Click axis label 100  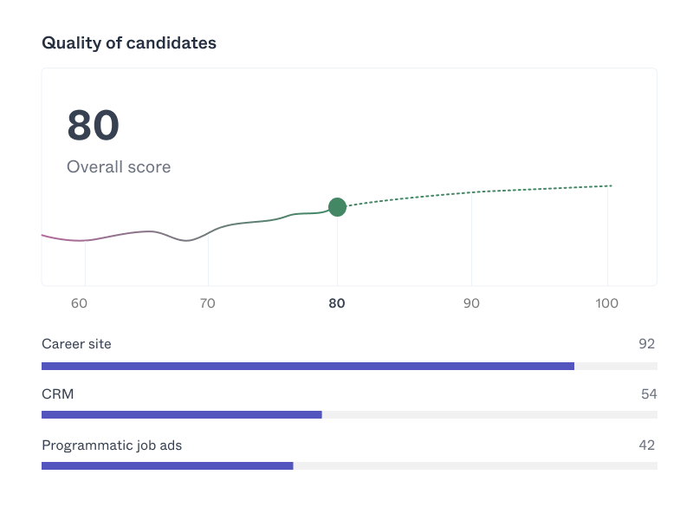point(607,303)
